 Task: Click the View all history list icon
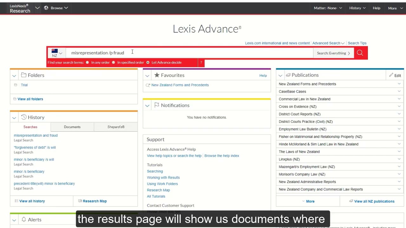[16, 201]
